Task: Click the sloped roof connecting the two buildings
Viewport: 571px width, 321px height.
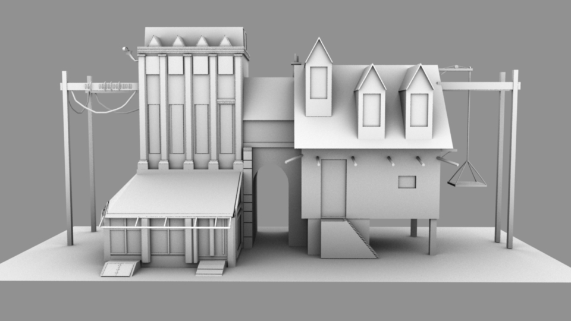Action: click(268, 98)
